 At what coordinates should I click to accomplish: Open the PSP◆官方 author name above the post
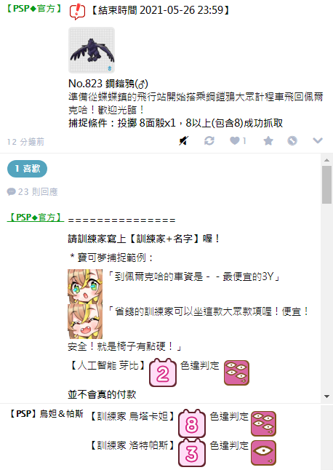coord(34,9)
